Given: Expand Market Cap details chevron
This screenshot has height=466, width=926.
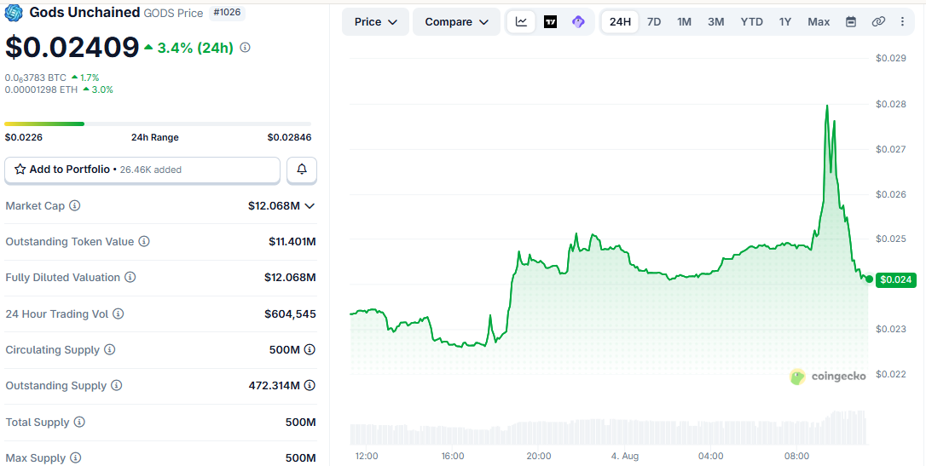Looking at the screenshot, I should [x=310, y=206].
